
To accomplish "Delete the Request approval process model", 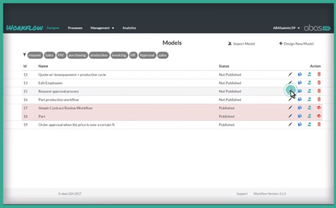I will tap(319, 91).
